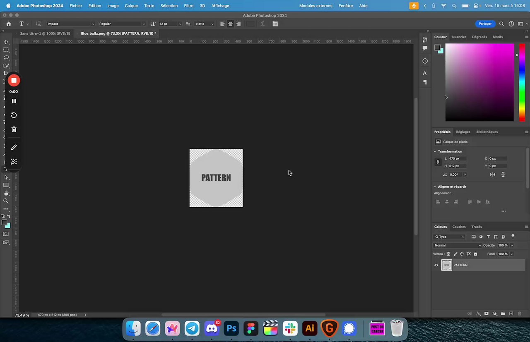Click foreground color swatch in toolbar

(x=5, y=222)
